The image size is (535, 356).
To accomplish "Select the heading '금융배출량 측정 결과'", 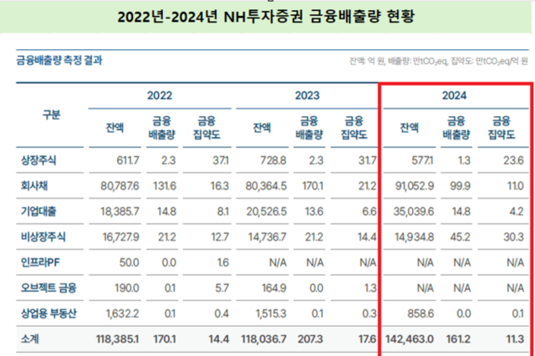I will [59, 60].
